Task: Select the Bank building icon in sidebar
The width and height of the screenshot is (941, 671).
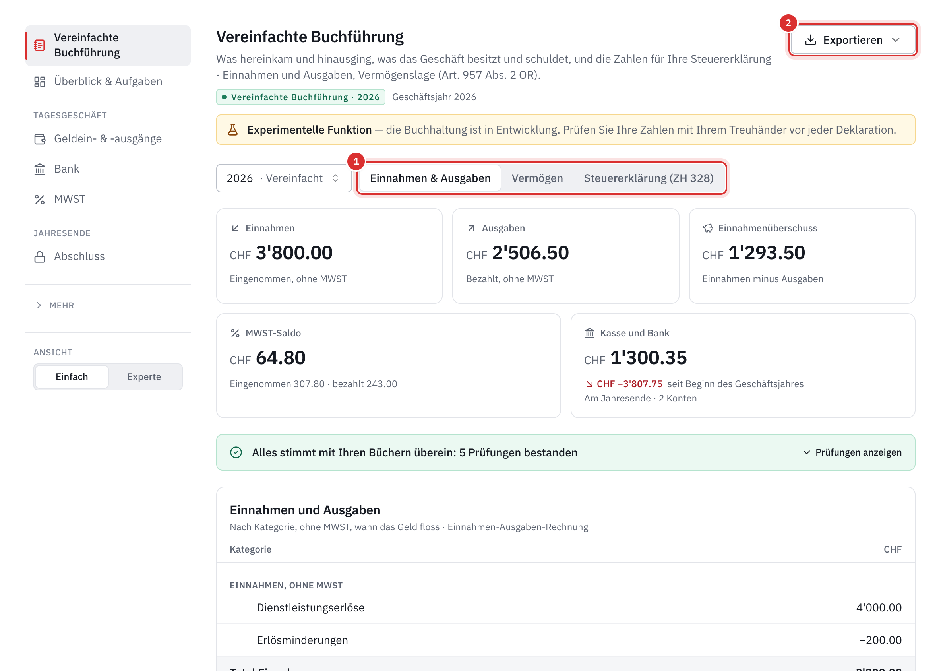Action: [40, 169]
